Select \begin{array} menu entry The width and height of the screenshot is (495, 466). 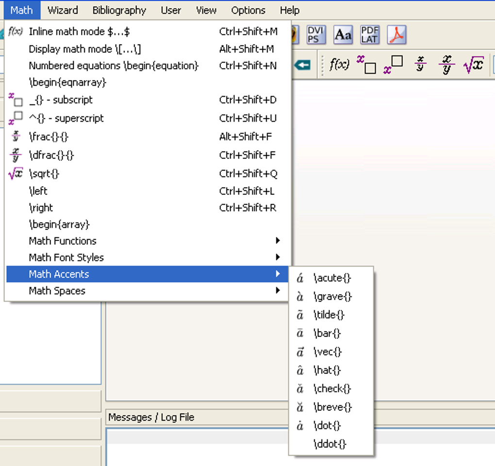tap(147, 225)
